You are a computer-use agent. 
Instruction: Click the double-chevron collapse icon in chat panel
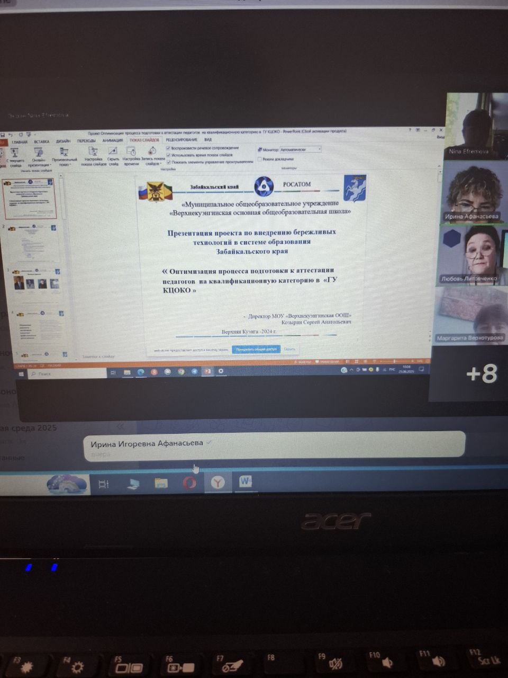[121, 426]
